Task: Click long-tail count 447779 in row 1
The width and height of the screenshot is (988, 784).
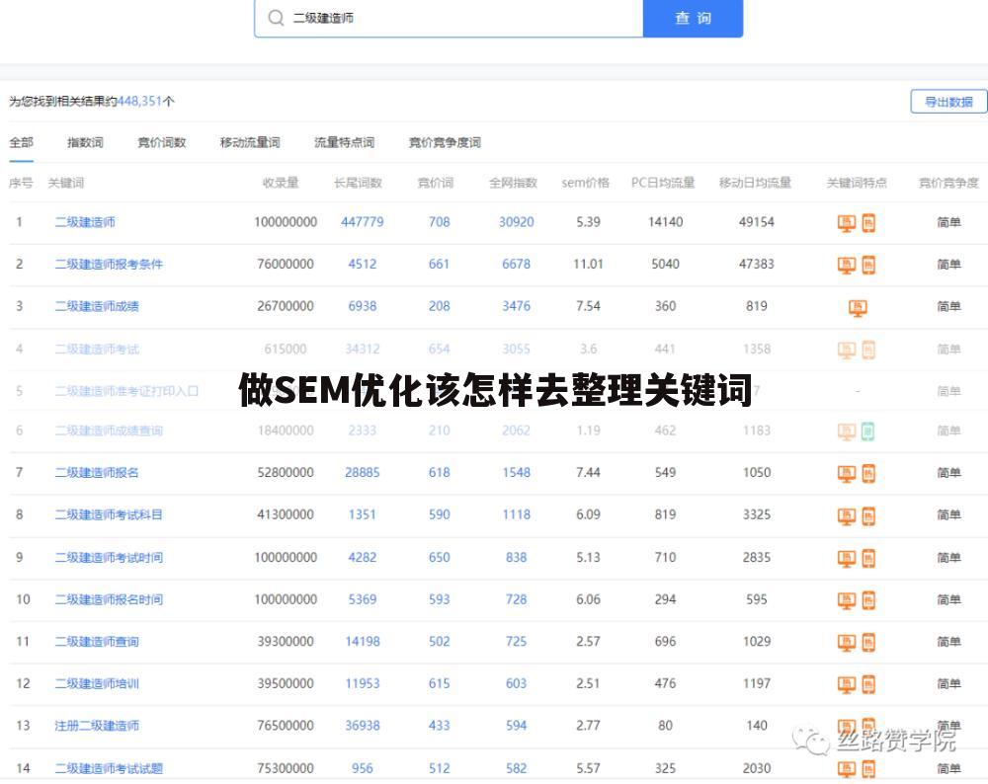Action: click(363, 221)
